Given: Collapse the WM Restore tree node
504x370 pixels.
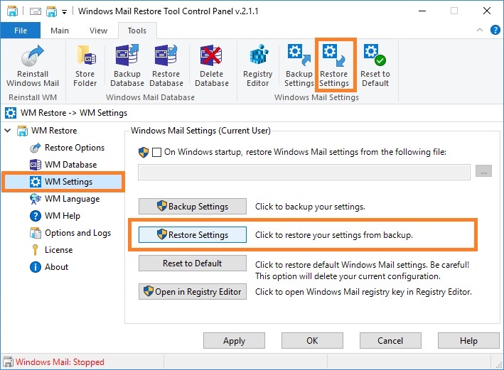Looking at the screenshot, I should point(8,131).
